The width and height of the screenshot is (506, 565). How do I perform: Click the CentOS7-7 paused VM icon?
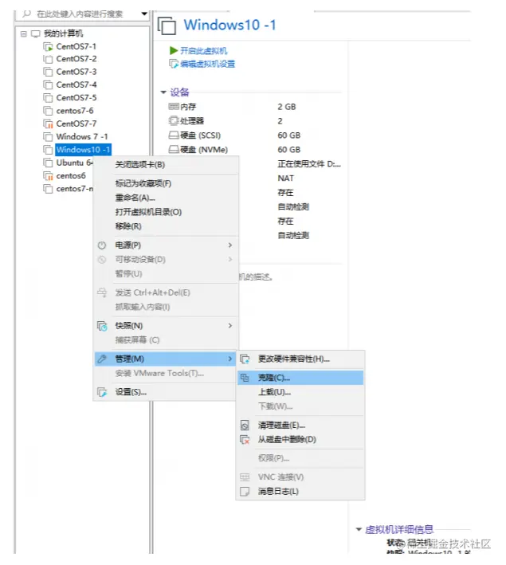pos(48,124)
